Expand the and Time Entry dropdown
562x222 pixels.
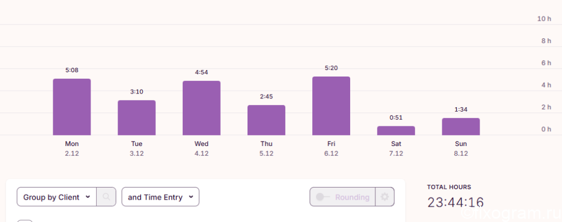(x=160, y=197)
